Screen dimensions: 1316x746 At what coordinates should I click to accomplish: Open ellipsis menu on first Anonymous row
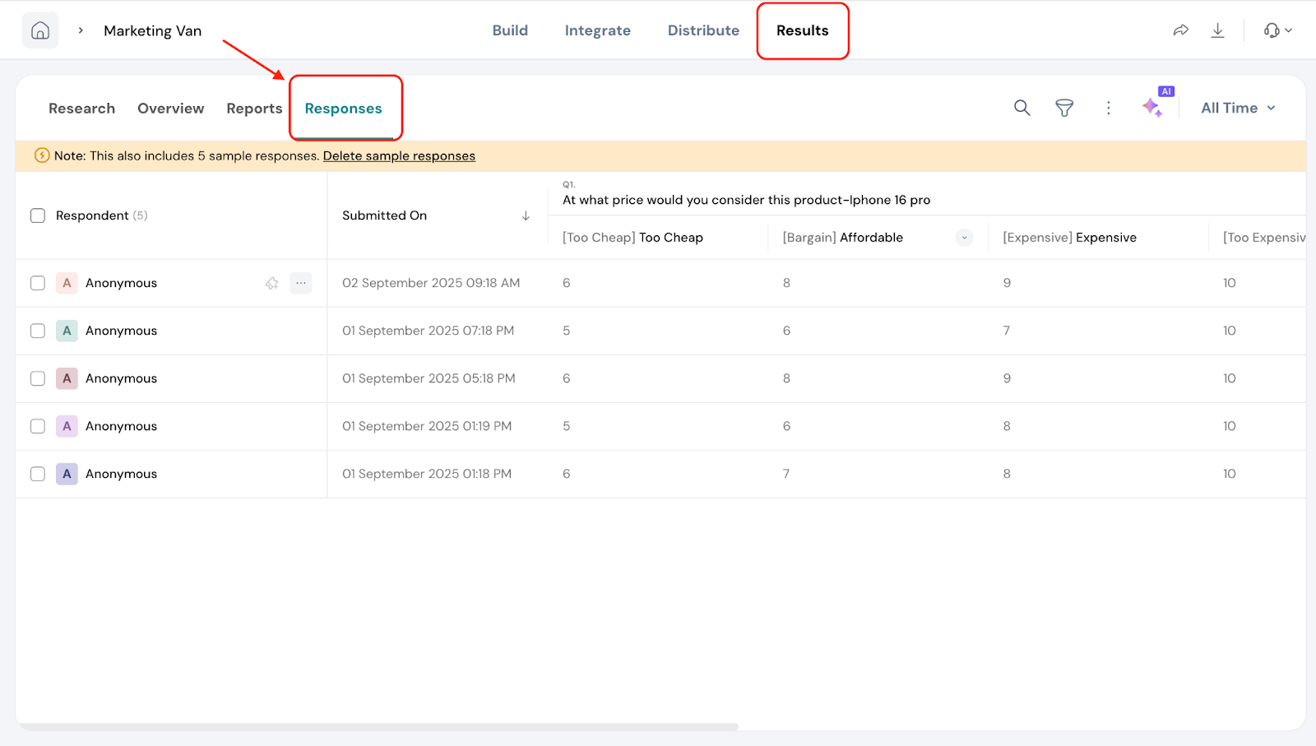click(301, 283)
